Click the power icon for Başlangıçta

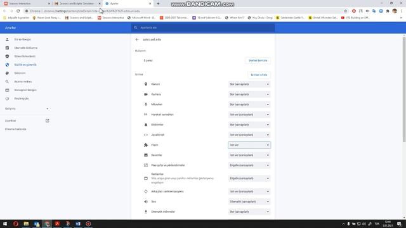(x=7, y=99)
